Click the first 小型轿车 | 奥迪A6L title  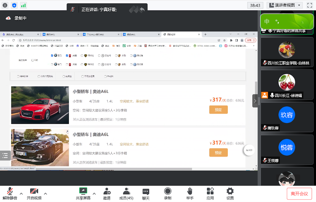coord(90,92)
